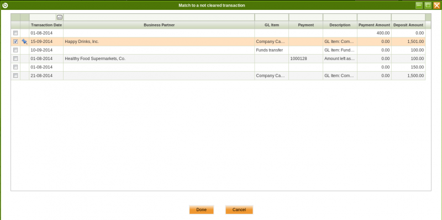The image size is (442, 220).
Task: Click the Done button
Action: (202, 210)
